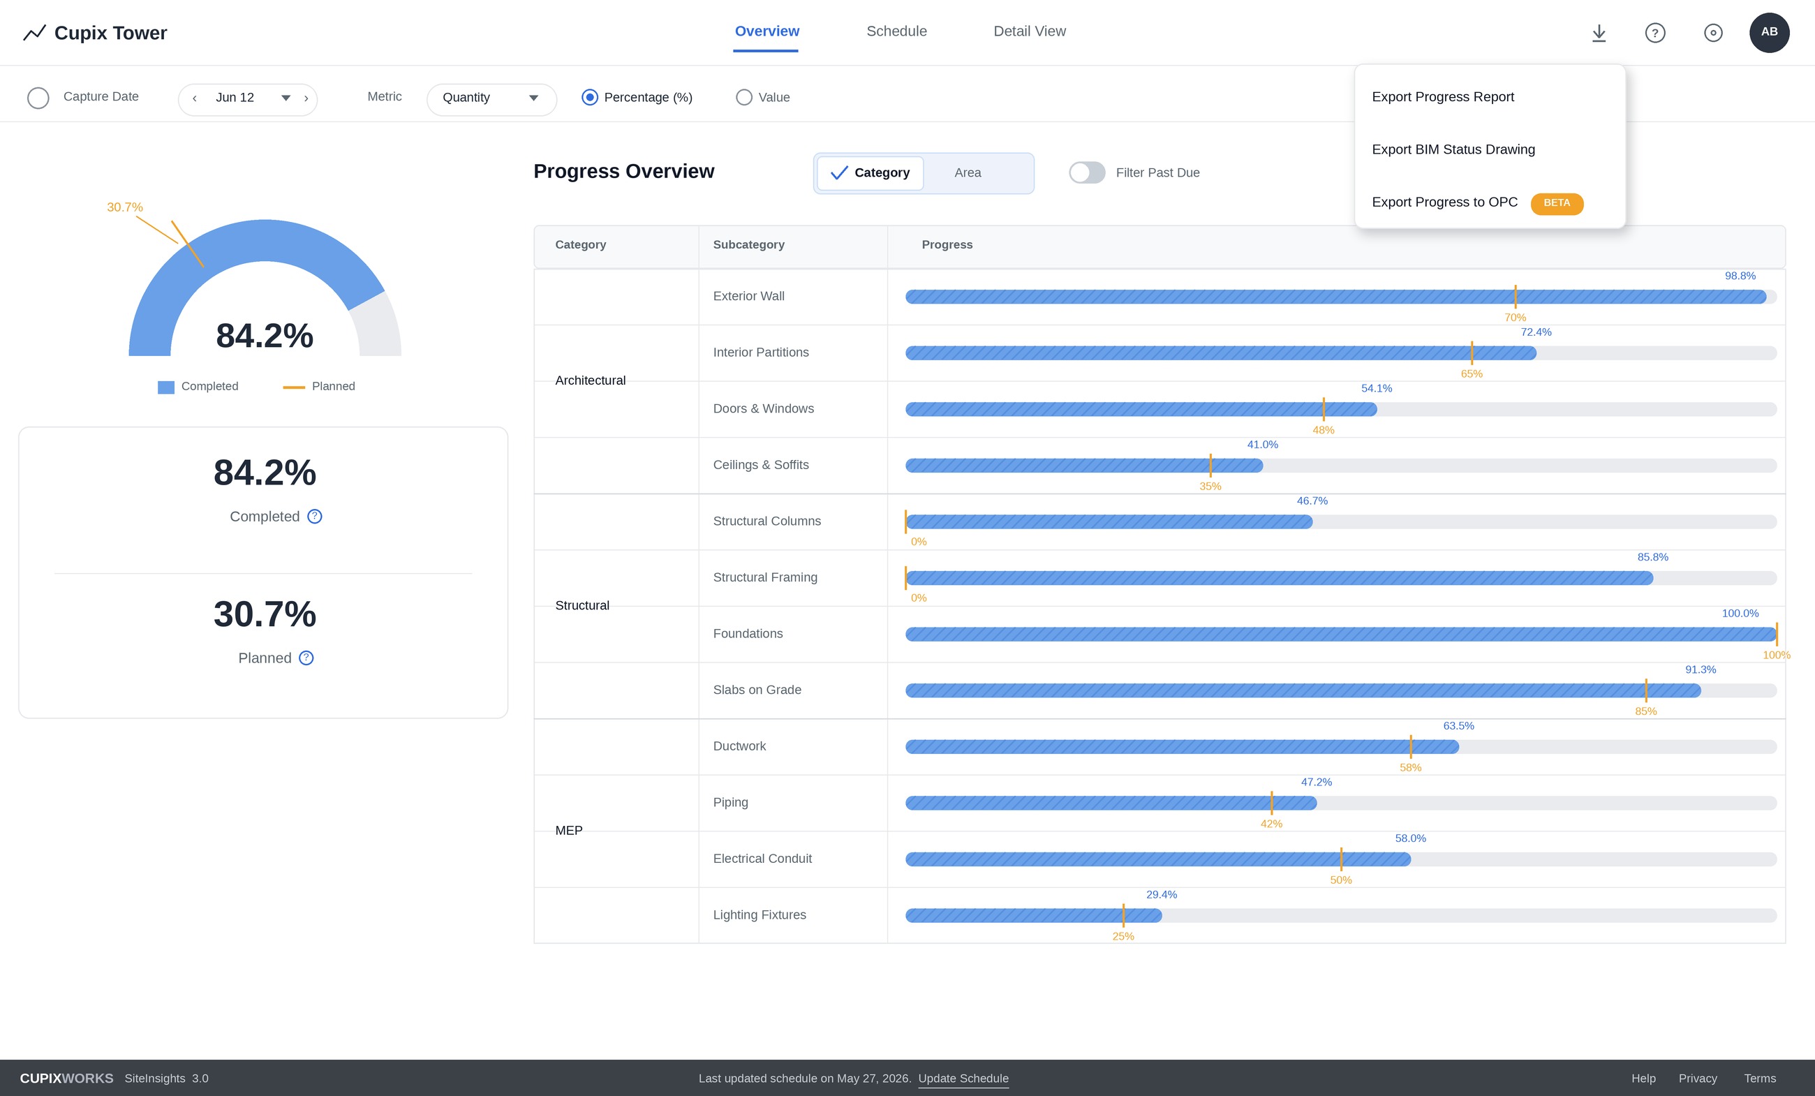Click the 70% planned marker label
This screenshot has width=1815, height=1096.
pyautogui.click(x=1516, y=318)
